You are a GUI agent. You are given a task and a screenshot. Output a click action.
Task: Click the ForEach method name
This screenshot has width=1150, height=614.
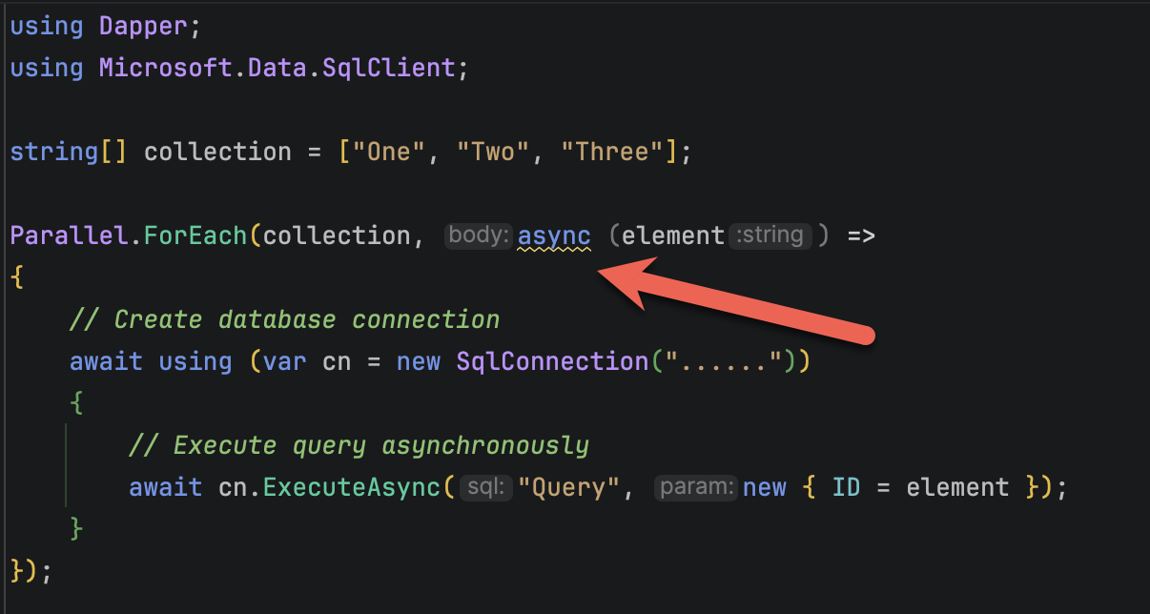pos(195,235)
